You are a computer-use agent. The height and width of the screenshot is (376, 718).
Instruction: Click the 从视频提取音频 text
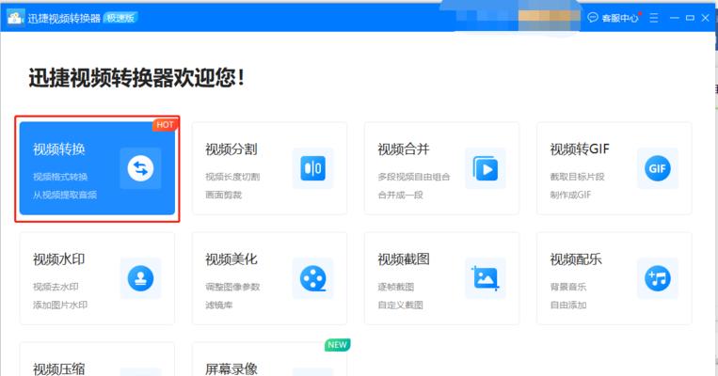(65, 195)
